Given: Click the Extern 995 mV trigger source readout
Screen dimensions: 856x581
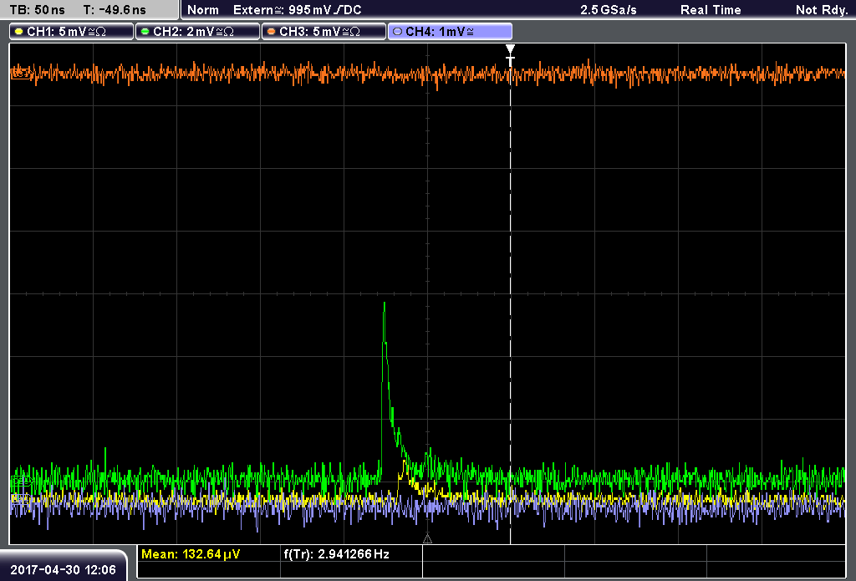Looking at the screenshot, I should pos(297,10).
